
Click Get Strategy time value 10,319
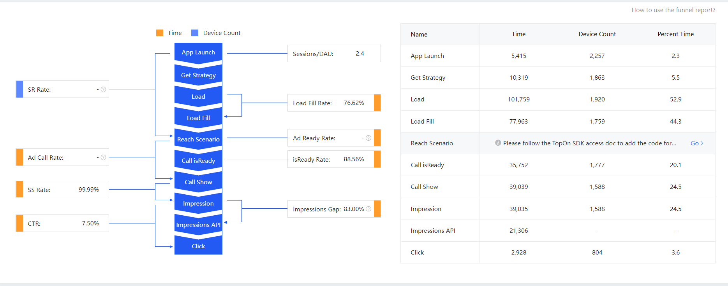[x=519, y=78]
